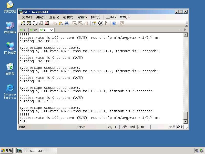Click the Print printer icon
Screen dimensions: 205x154
coord(86,23)
